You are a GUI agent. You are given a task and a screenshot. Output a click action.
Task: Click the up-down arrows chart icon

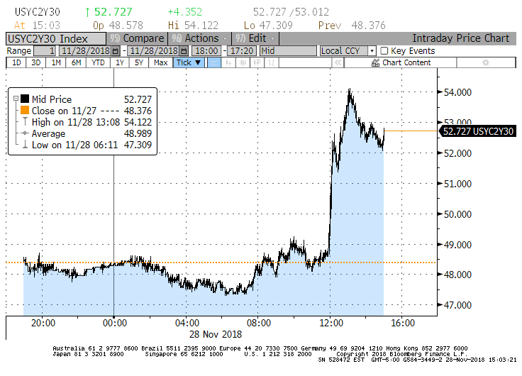point(272,62)
